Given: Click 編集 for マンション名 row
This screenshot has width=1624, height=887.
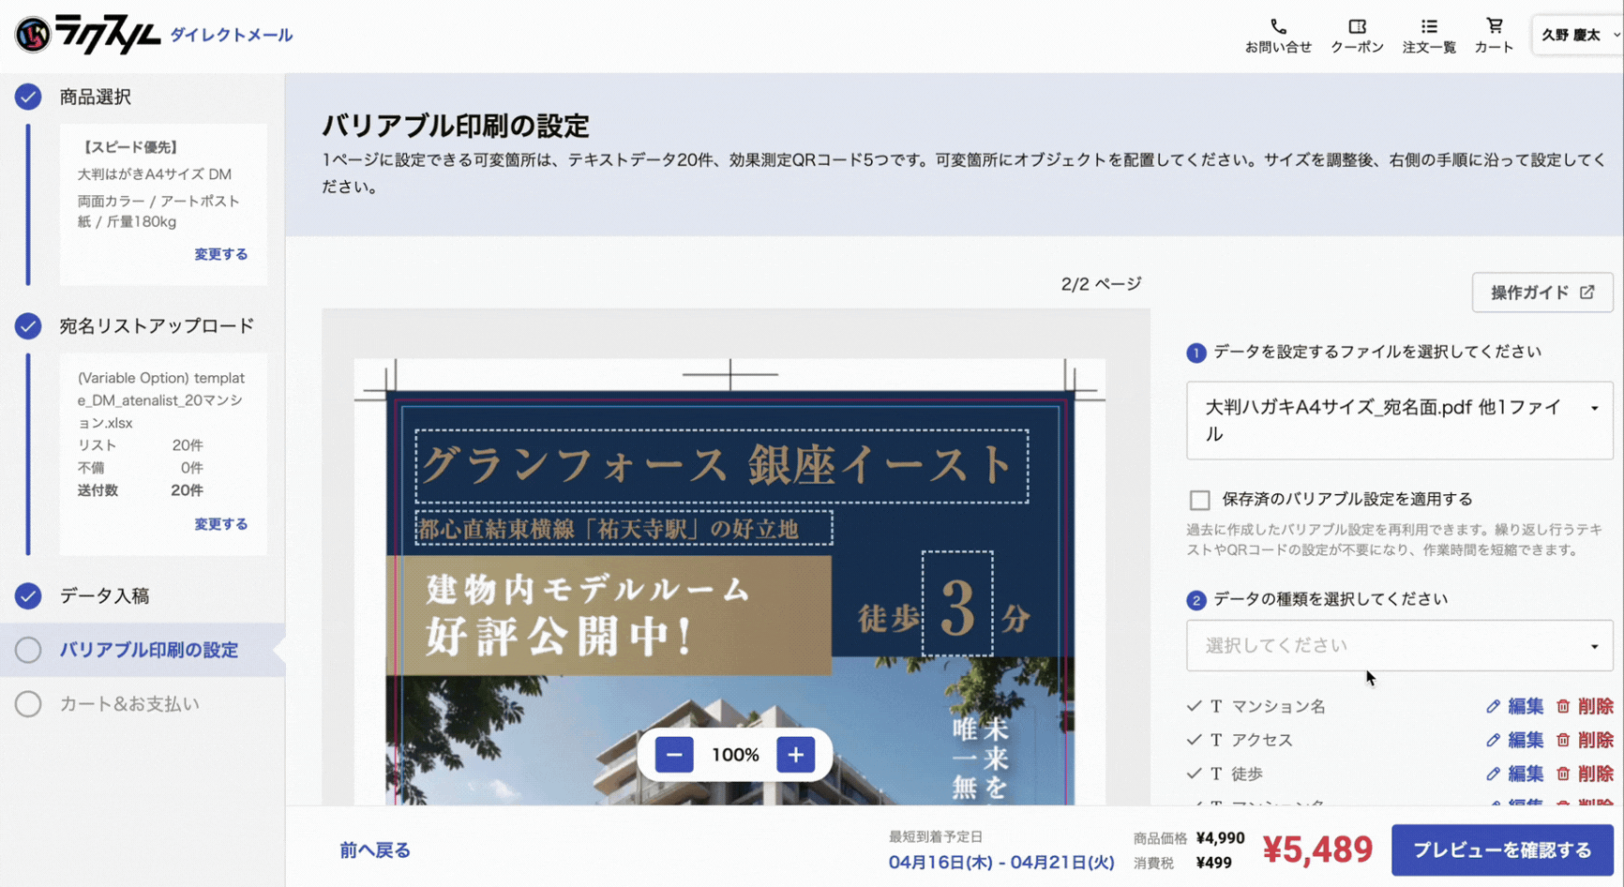Looking at the screenshot, I should 1525,706.
